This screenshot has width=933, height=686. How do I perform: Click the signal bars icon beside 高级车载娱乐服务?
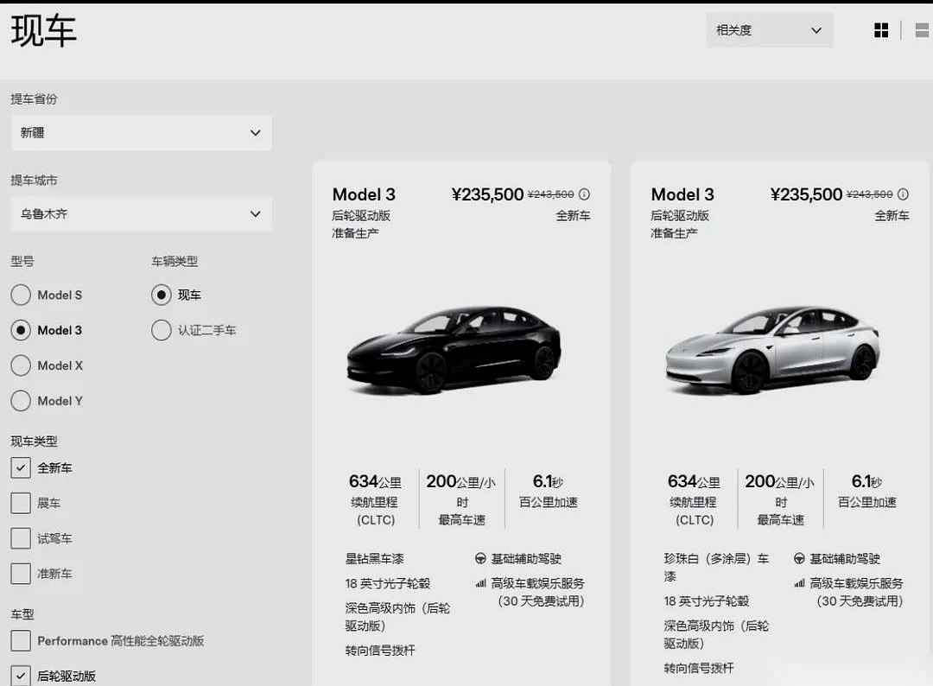coord(480,583)
